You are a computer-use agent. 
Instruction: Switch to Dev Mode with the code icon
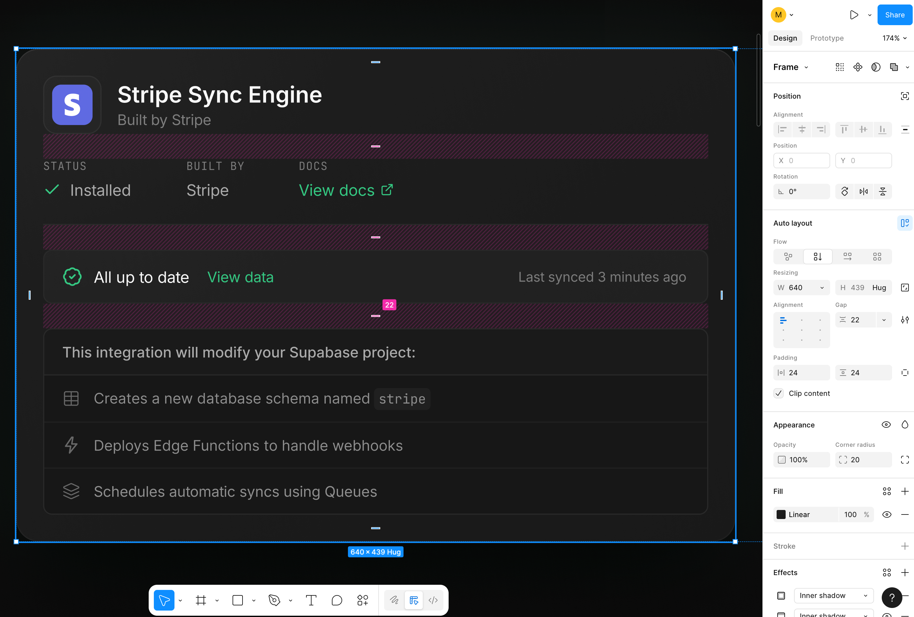[x=433, y=600]
